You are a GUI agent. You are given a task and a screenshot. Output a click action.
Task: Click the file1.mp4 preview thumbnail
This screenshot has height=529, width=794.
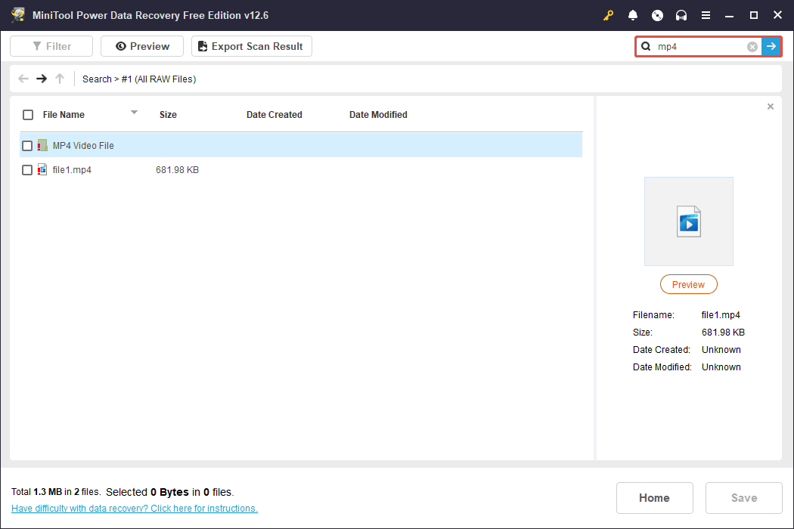point(688,221)
